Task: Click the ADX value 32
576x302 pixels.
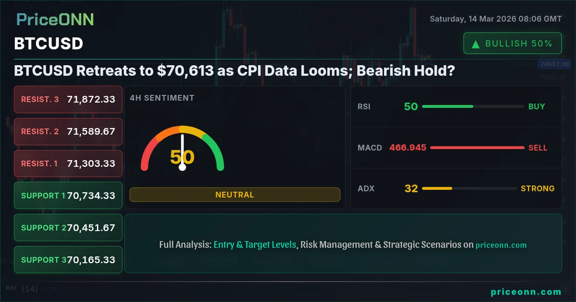Action: click(411, 188)
